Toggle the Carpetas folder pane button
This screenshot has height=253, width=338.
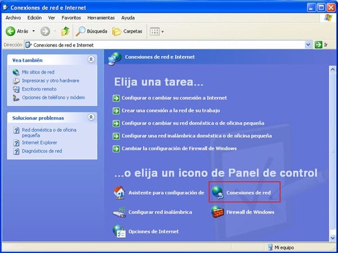127,31
